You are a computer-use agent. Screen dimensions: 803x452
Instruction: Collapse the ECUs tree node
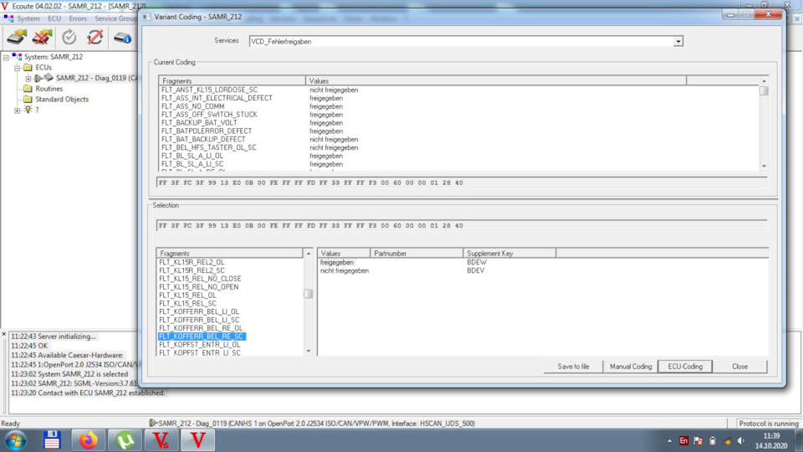(x=17, y=68)
